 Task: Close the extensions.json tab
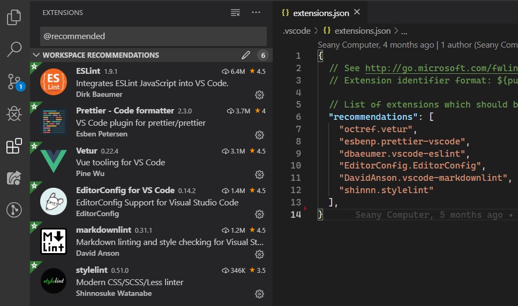357,12
